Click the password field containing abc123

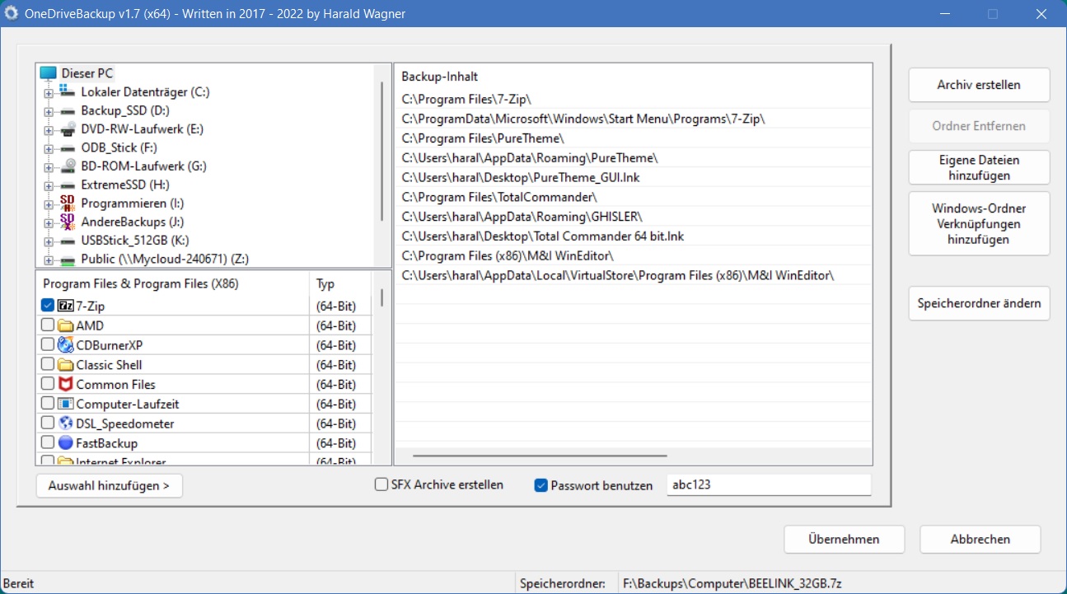click(768, 485)
